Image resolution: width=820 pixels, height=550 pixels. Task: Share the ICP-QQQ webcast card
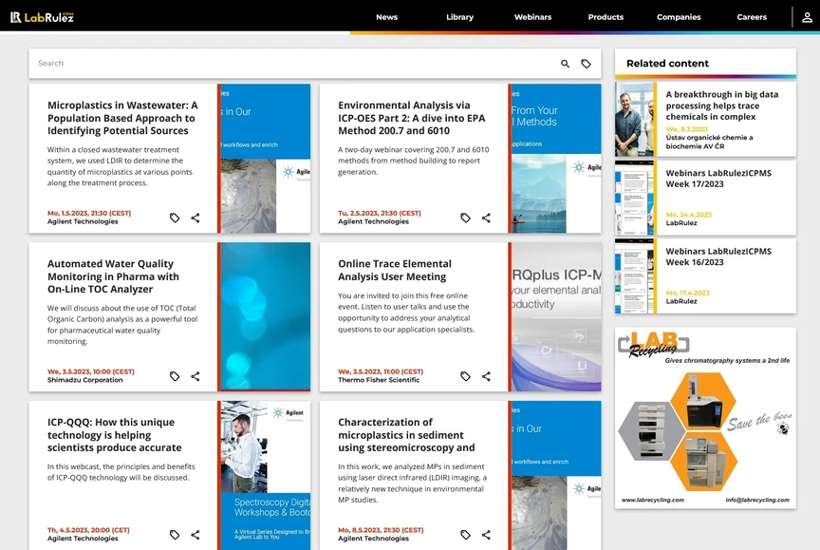coord(196,535)
